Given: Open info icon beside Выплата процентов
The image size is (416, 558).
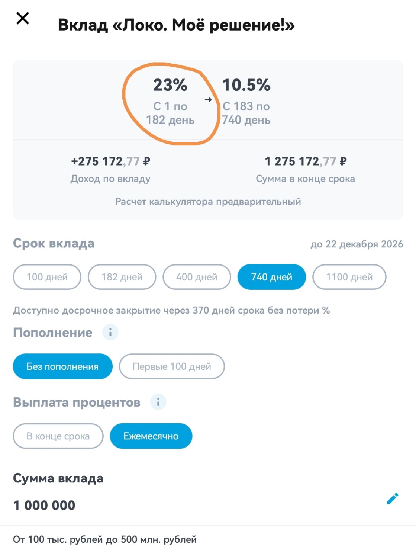Looking at the screenshot, I should [158, 402].
